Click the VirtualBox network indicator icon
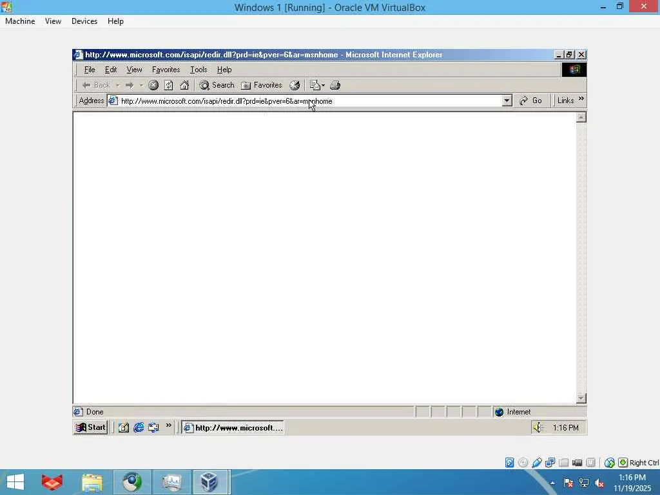The width and height of the screenshot is (660, 495). point(550,463)
